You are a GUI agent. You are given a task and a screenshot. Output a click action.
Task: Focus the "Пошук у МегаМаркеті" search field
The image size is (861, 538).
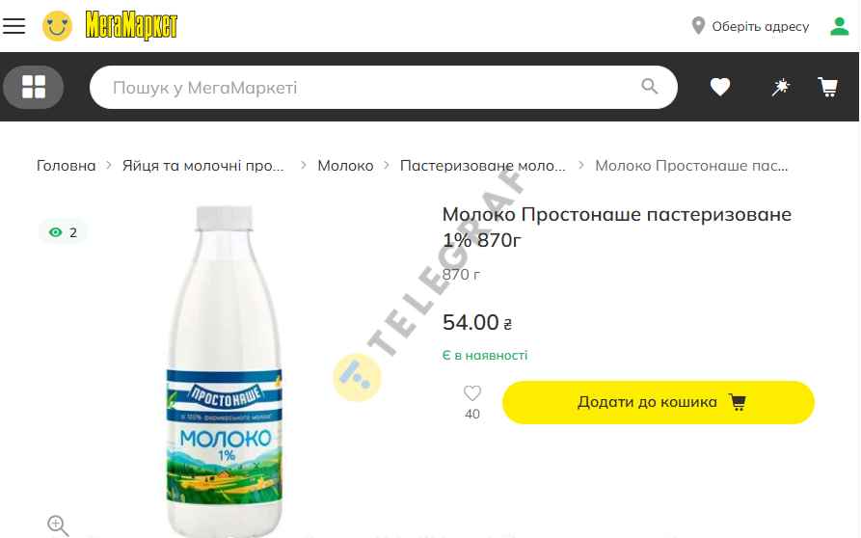click(x=373, y=88)
